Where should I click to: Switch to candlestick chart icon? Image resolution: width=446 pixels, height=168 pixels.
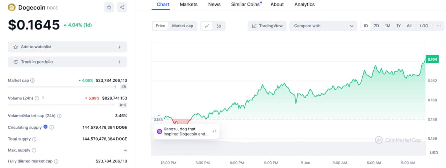click(219, 26)
